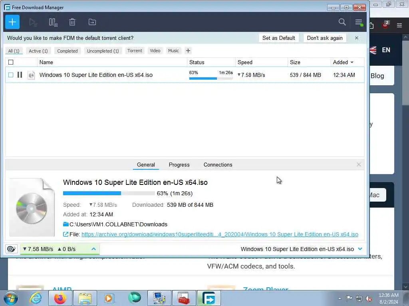Viewport: 409px width, 306px height.
Task: Select the Torrent filter tag
Action: [135, 51]
